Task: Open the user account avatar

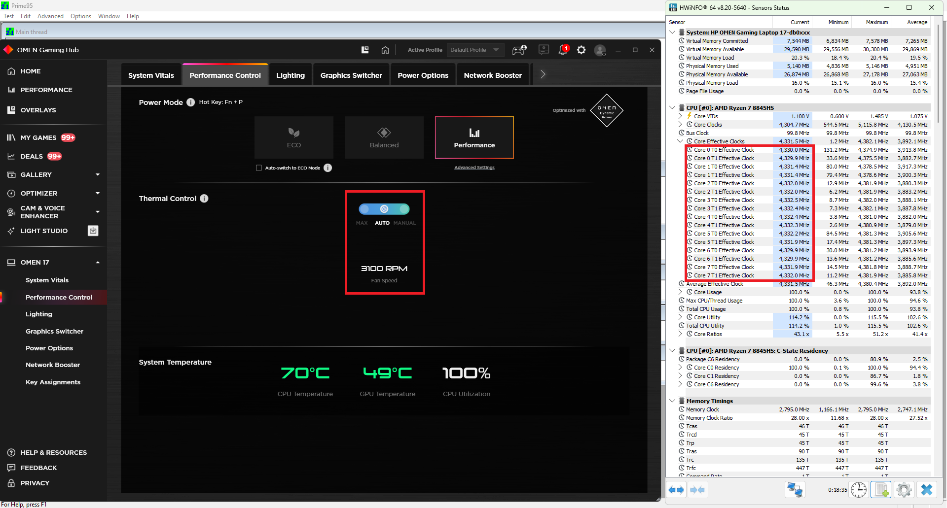Action: click(600, 50)
